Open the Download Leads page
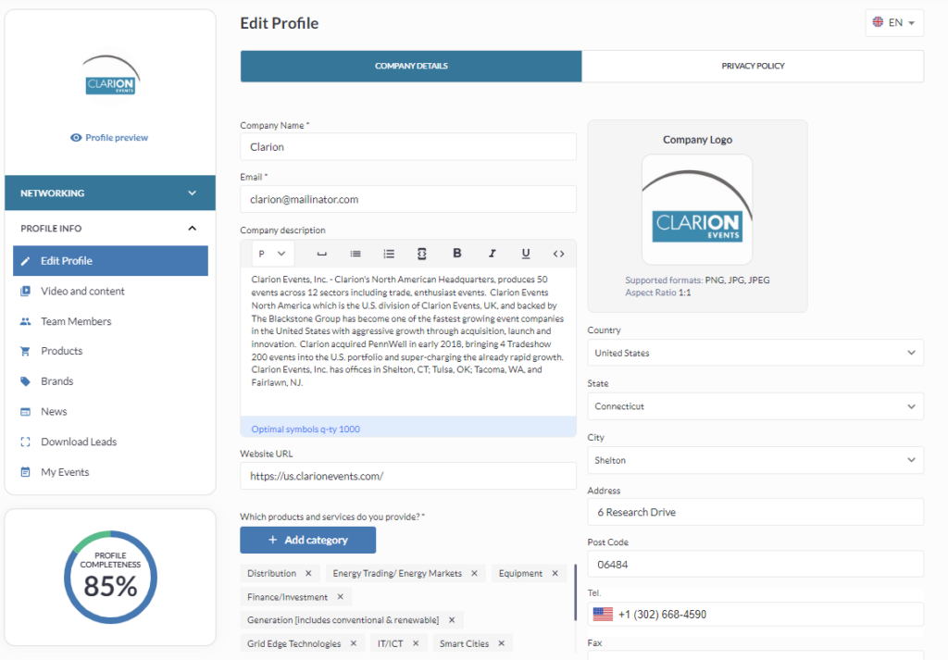Viewport: 948px width, 660px height. click(x=79, y=442)
